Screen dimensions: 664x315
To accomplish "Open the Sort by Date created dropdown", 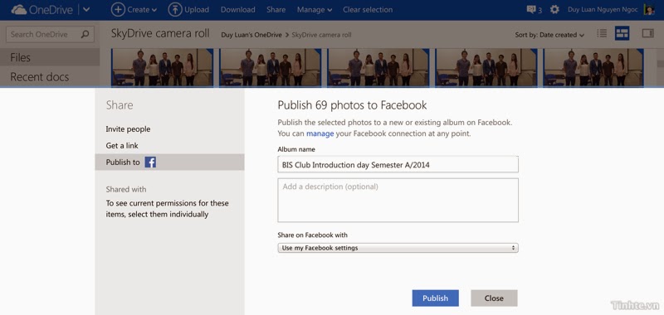I will [549, 35].
